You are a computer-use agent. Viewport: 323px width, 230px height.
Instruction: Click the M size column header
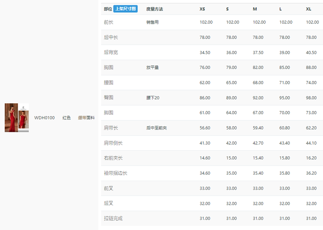click(x=255, y=9)
